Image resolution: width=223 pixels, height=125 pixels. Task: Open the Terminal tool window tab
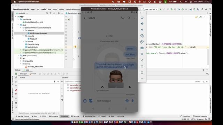75,116
